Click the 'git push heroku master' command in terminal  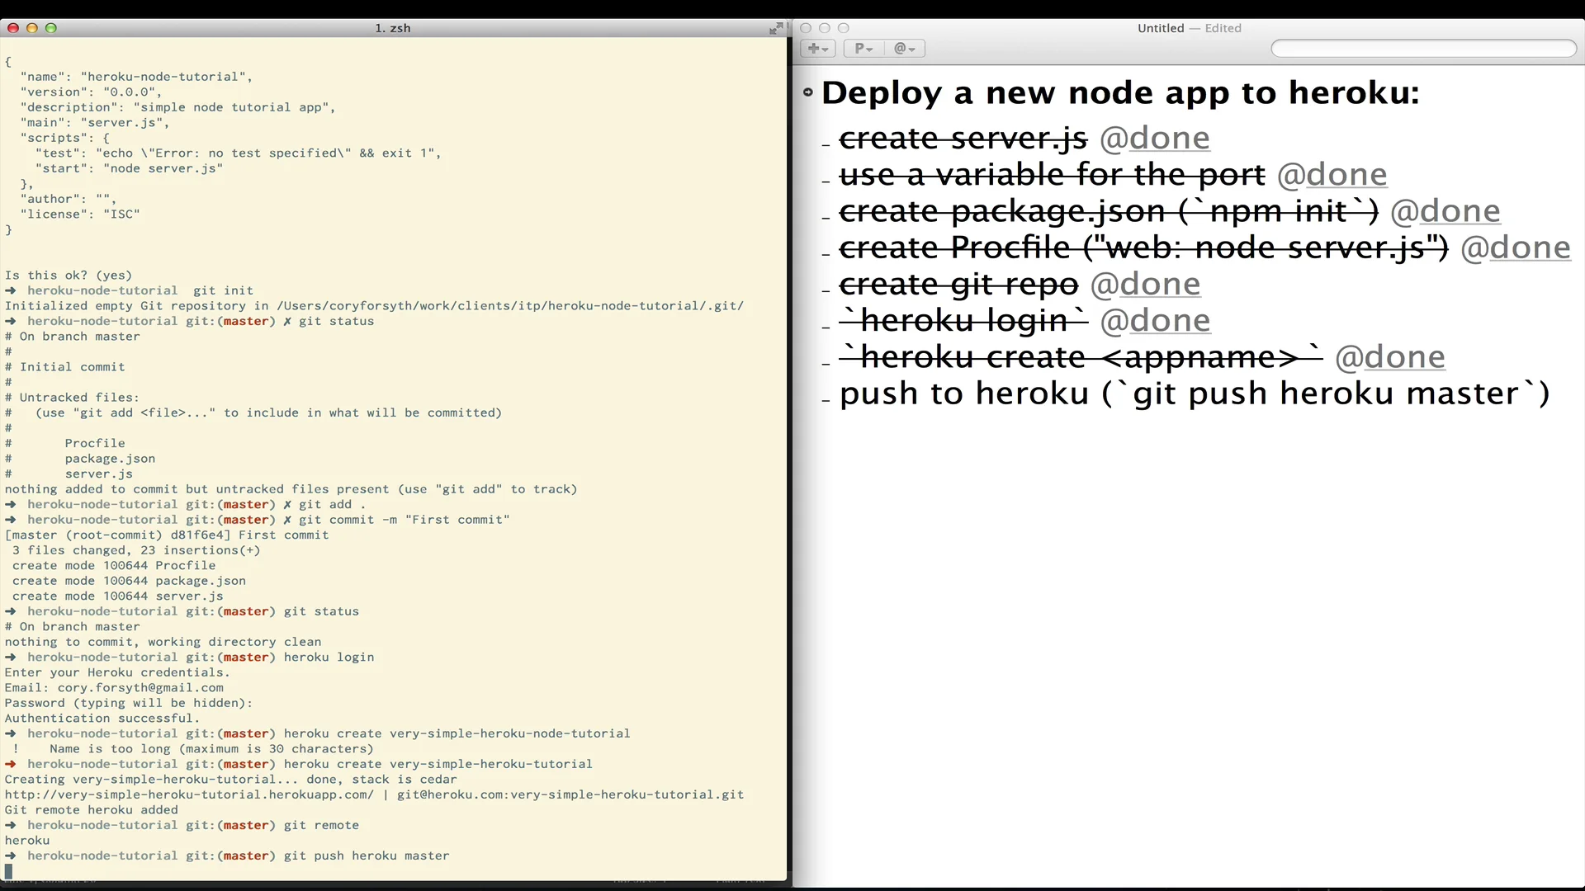pos(367,856)
